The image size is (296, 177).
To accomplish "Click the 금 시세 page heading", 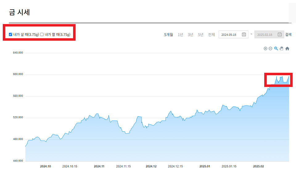I will [19, 12].
